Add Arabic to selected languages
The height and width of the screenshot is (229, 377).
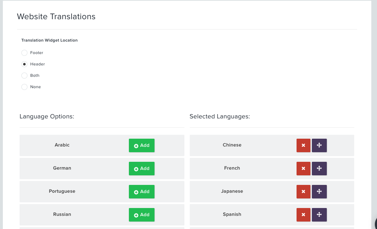click(142, 145)
